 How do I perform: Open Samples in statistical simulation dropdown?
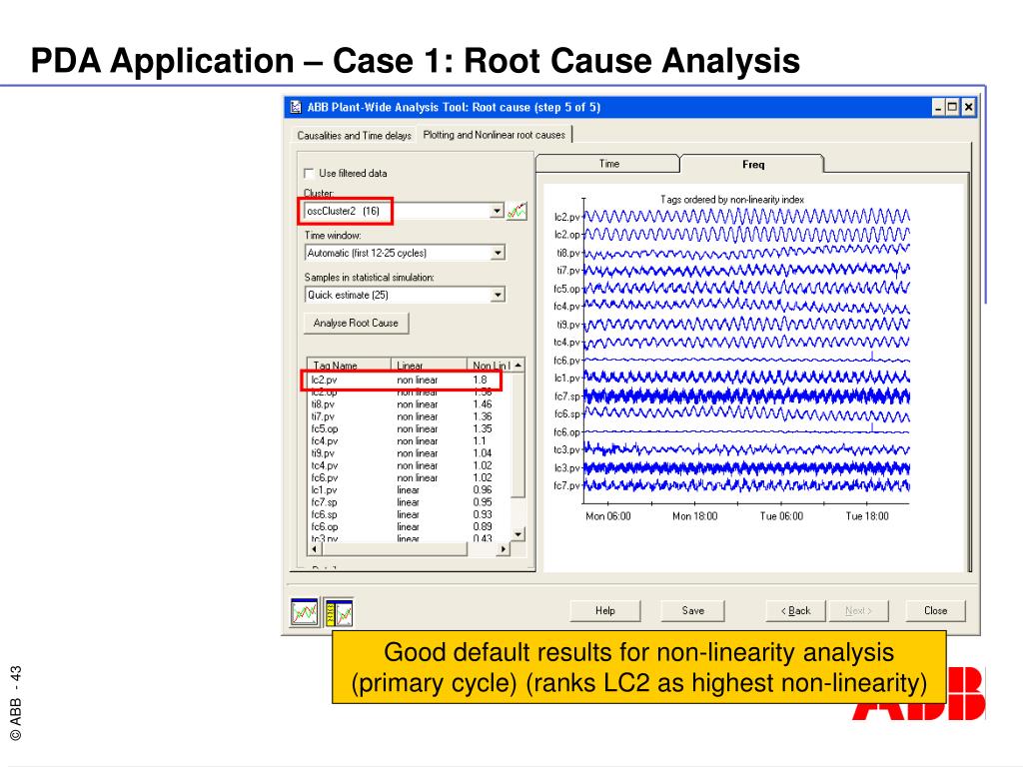pyautogui.click(x=498, y=295)
